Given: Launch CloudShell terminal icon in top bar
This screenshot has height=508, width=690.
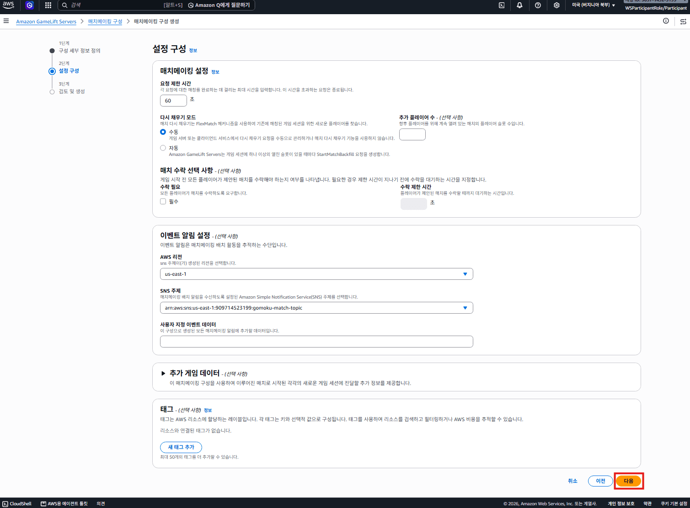Looking at the screenshot, I should coord(502,5).
